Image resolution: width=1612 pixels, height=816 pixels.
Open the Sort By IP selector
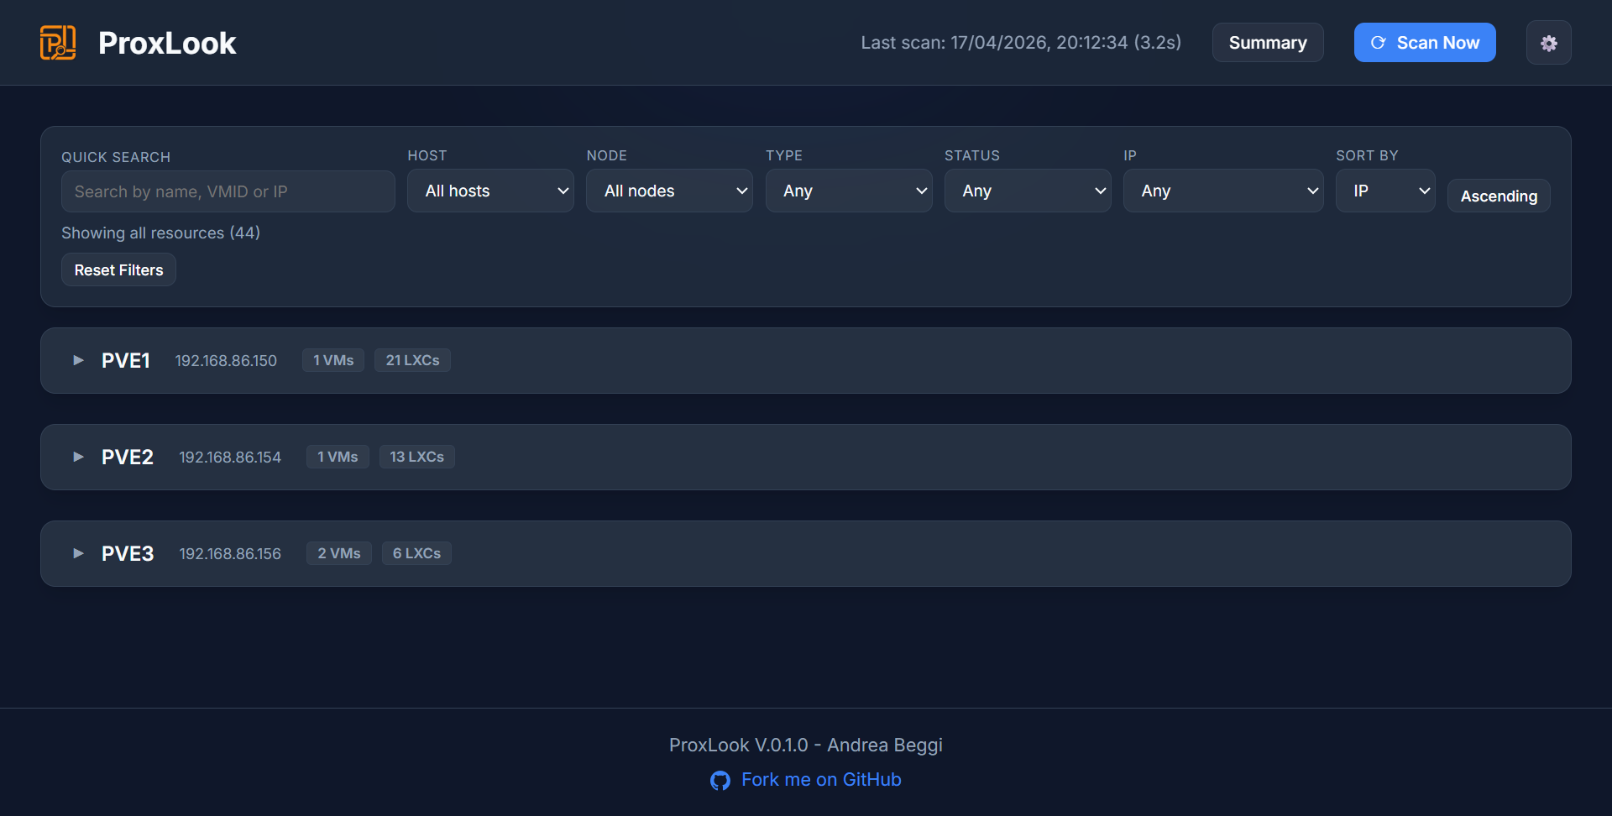tap(1385, 191)
